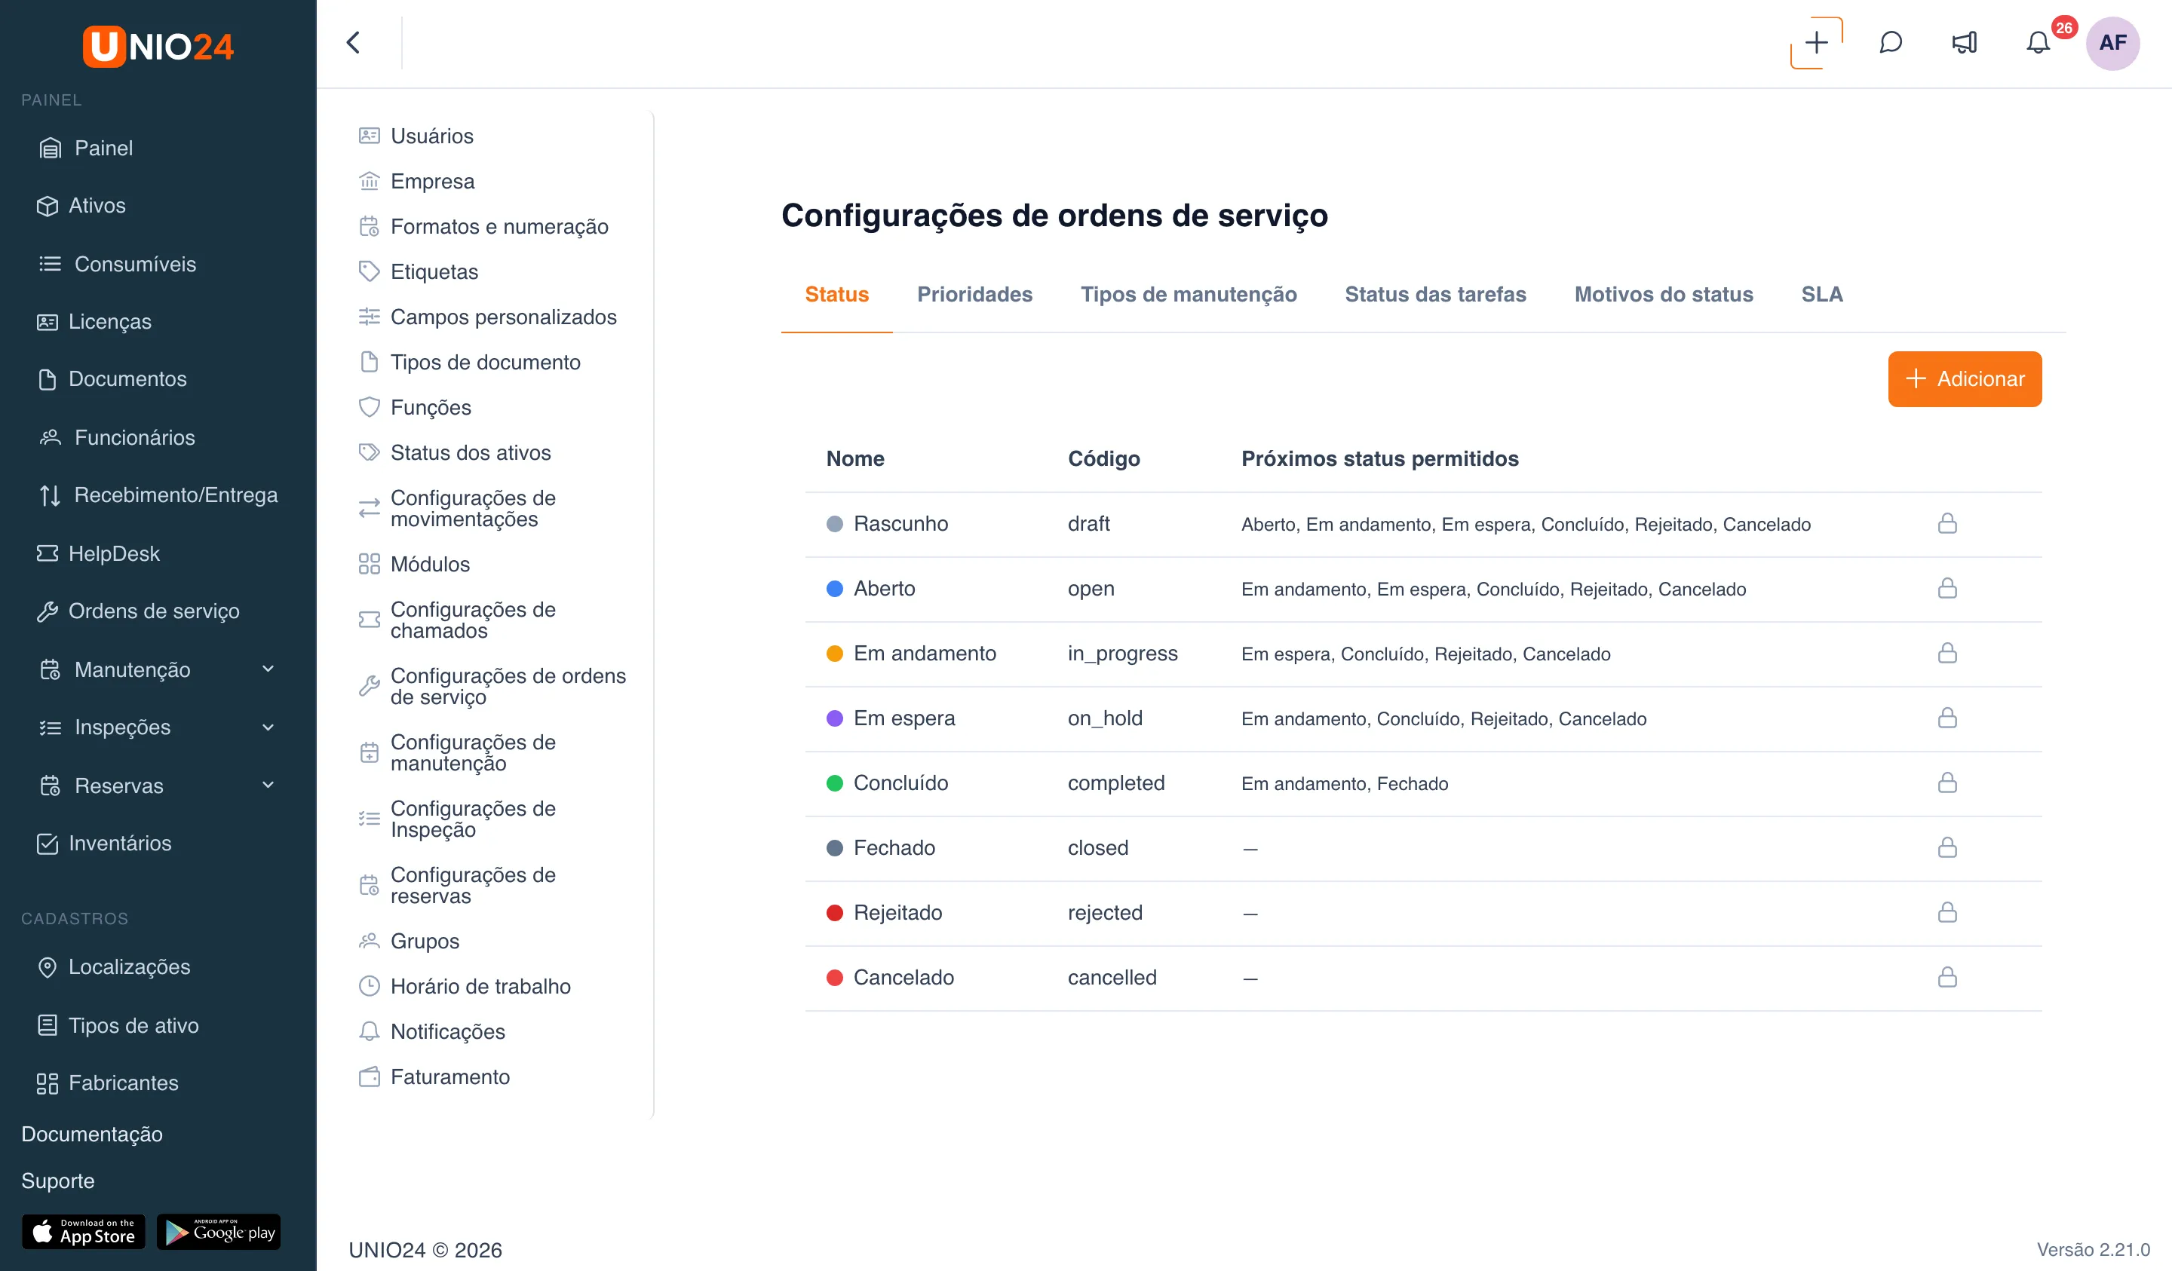Viewport: 2172px width, 1271px height.
Task: Click the Google Play download badge
Action: click(219, 1233)
